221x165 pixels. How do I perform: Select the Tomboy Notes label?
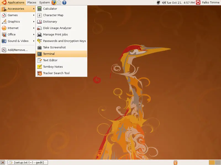[x=53, y=67]
